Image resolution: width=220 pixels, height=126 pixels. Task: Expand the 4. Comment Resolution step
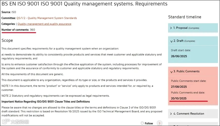pos(193,114)
